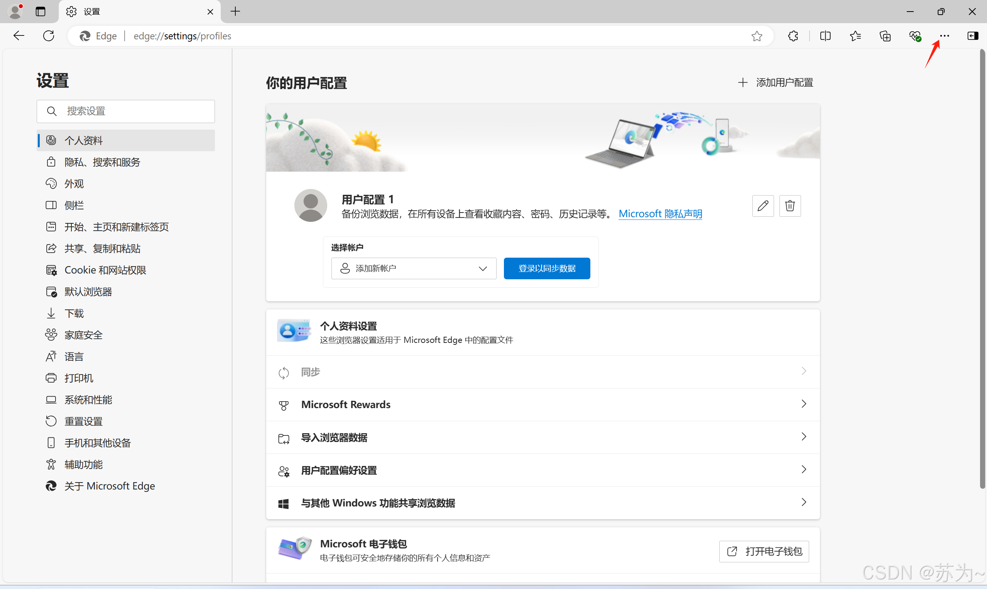
Task: Open the Collections toolbar icon
Action: [x=885, y=36]
